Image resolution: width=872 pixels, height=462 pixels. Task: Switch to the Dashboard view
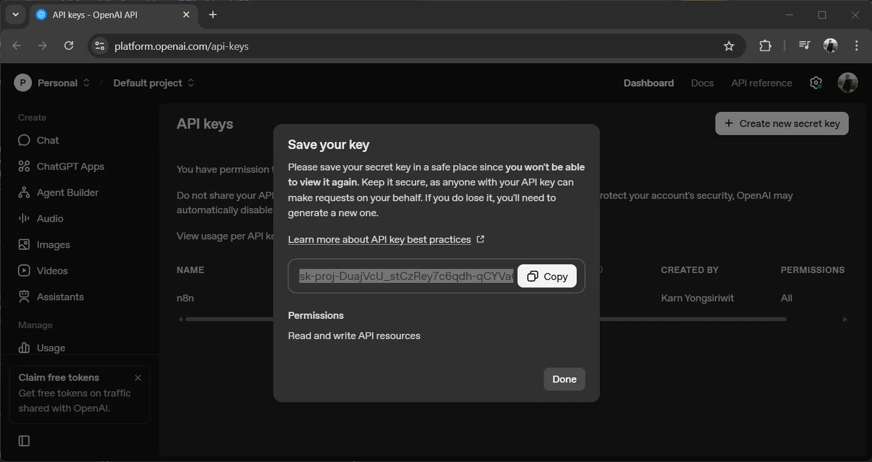tap(648, 83)
